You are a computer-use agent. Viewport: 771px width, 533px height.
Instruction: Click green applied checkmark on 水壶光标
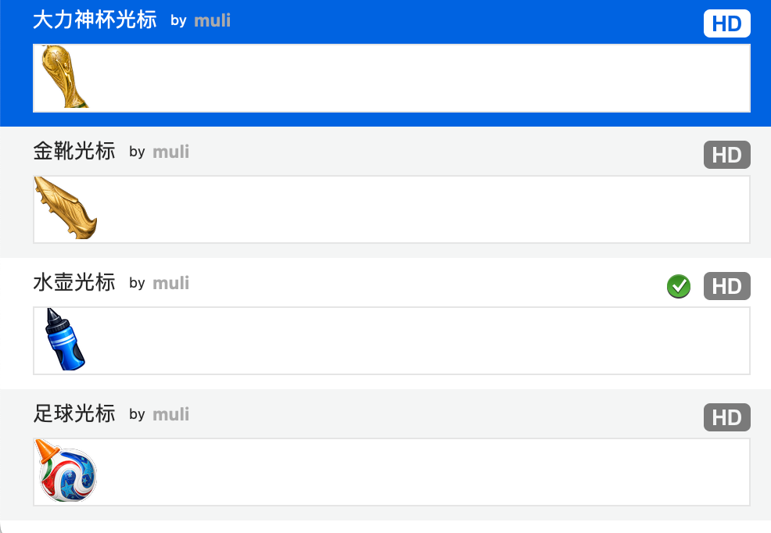tap(679, 286)
